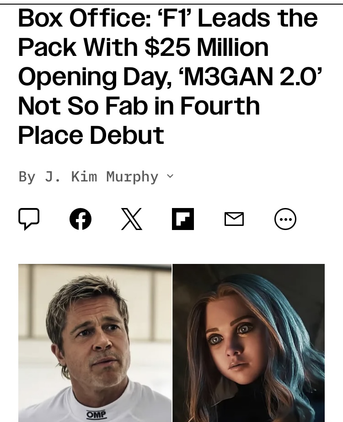Open more sharing options ellipsis icon
Screen dimensions: 343x422
point(285,219)
